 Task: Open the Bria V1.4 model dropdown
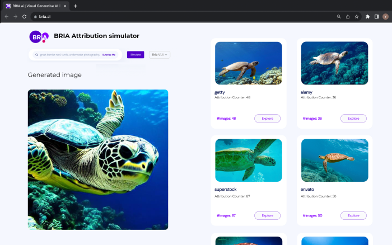pos(160,55)
